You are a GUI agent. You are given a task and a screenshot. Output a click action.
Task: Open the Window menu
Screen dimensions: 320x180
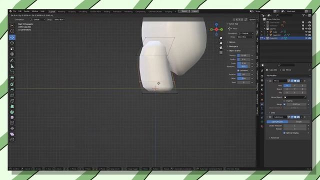point(35,11)
